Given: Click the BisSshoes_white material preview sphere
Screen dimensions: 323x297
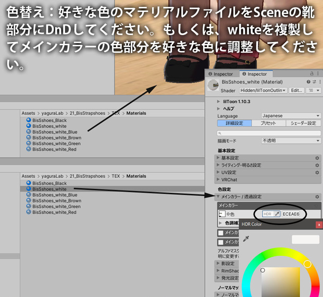Looking at the screenshot, I should 213,85.
